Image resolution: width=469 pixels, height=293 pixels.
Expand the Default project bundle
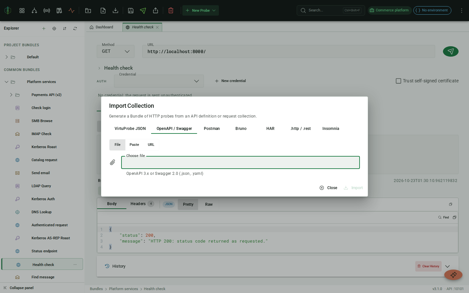tap(7, 57)
